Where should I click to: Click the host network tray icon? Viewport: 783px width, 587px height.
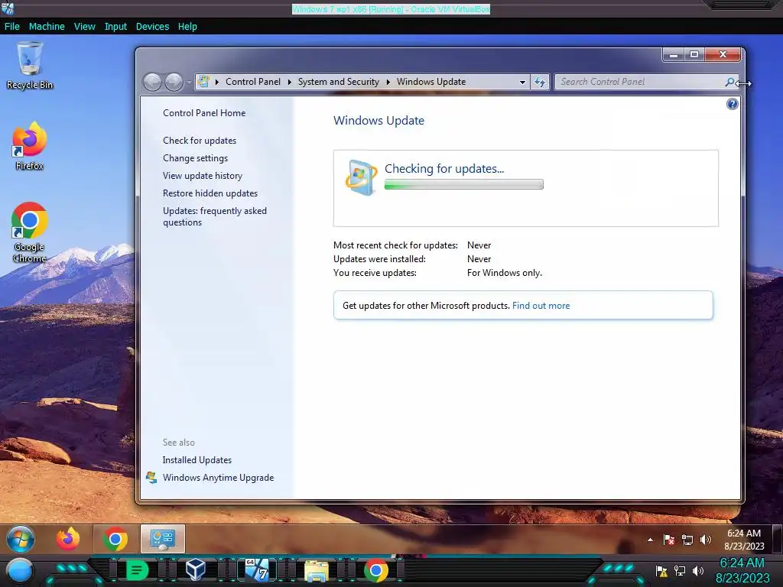pos(680,571)
